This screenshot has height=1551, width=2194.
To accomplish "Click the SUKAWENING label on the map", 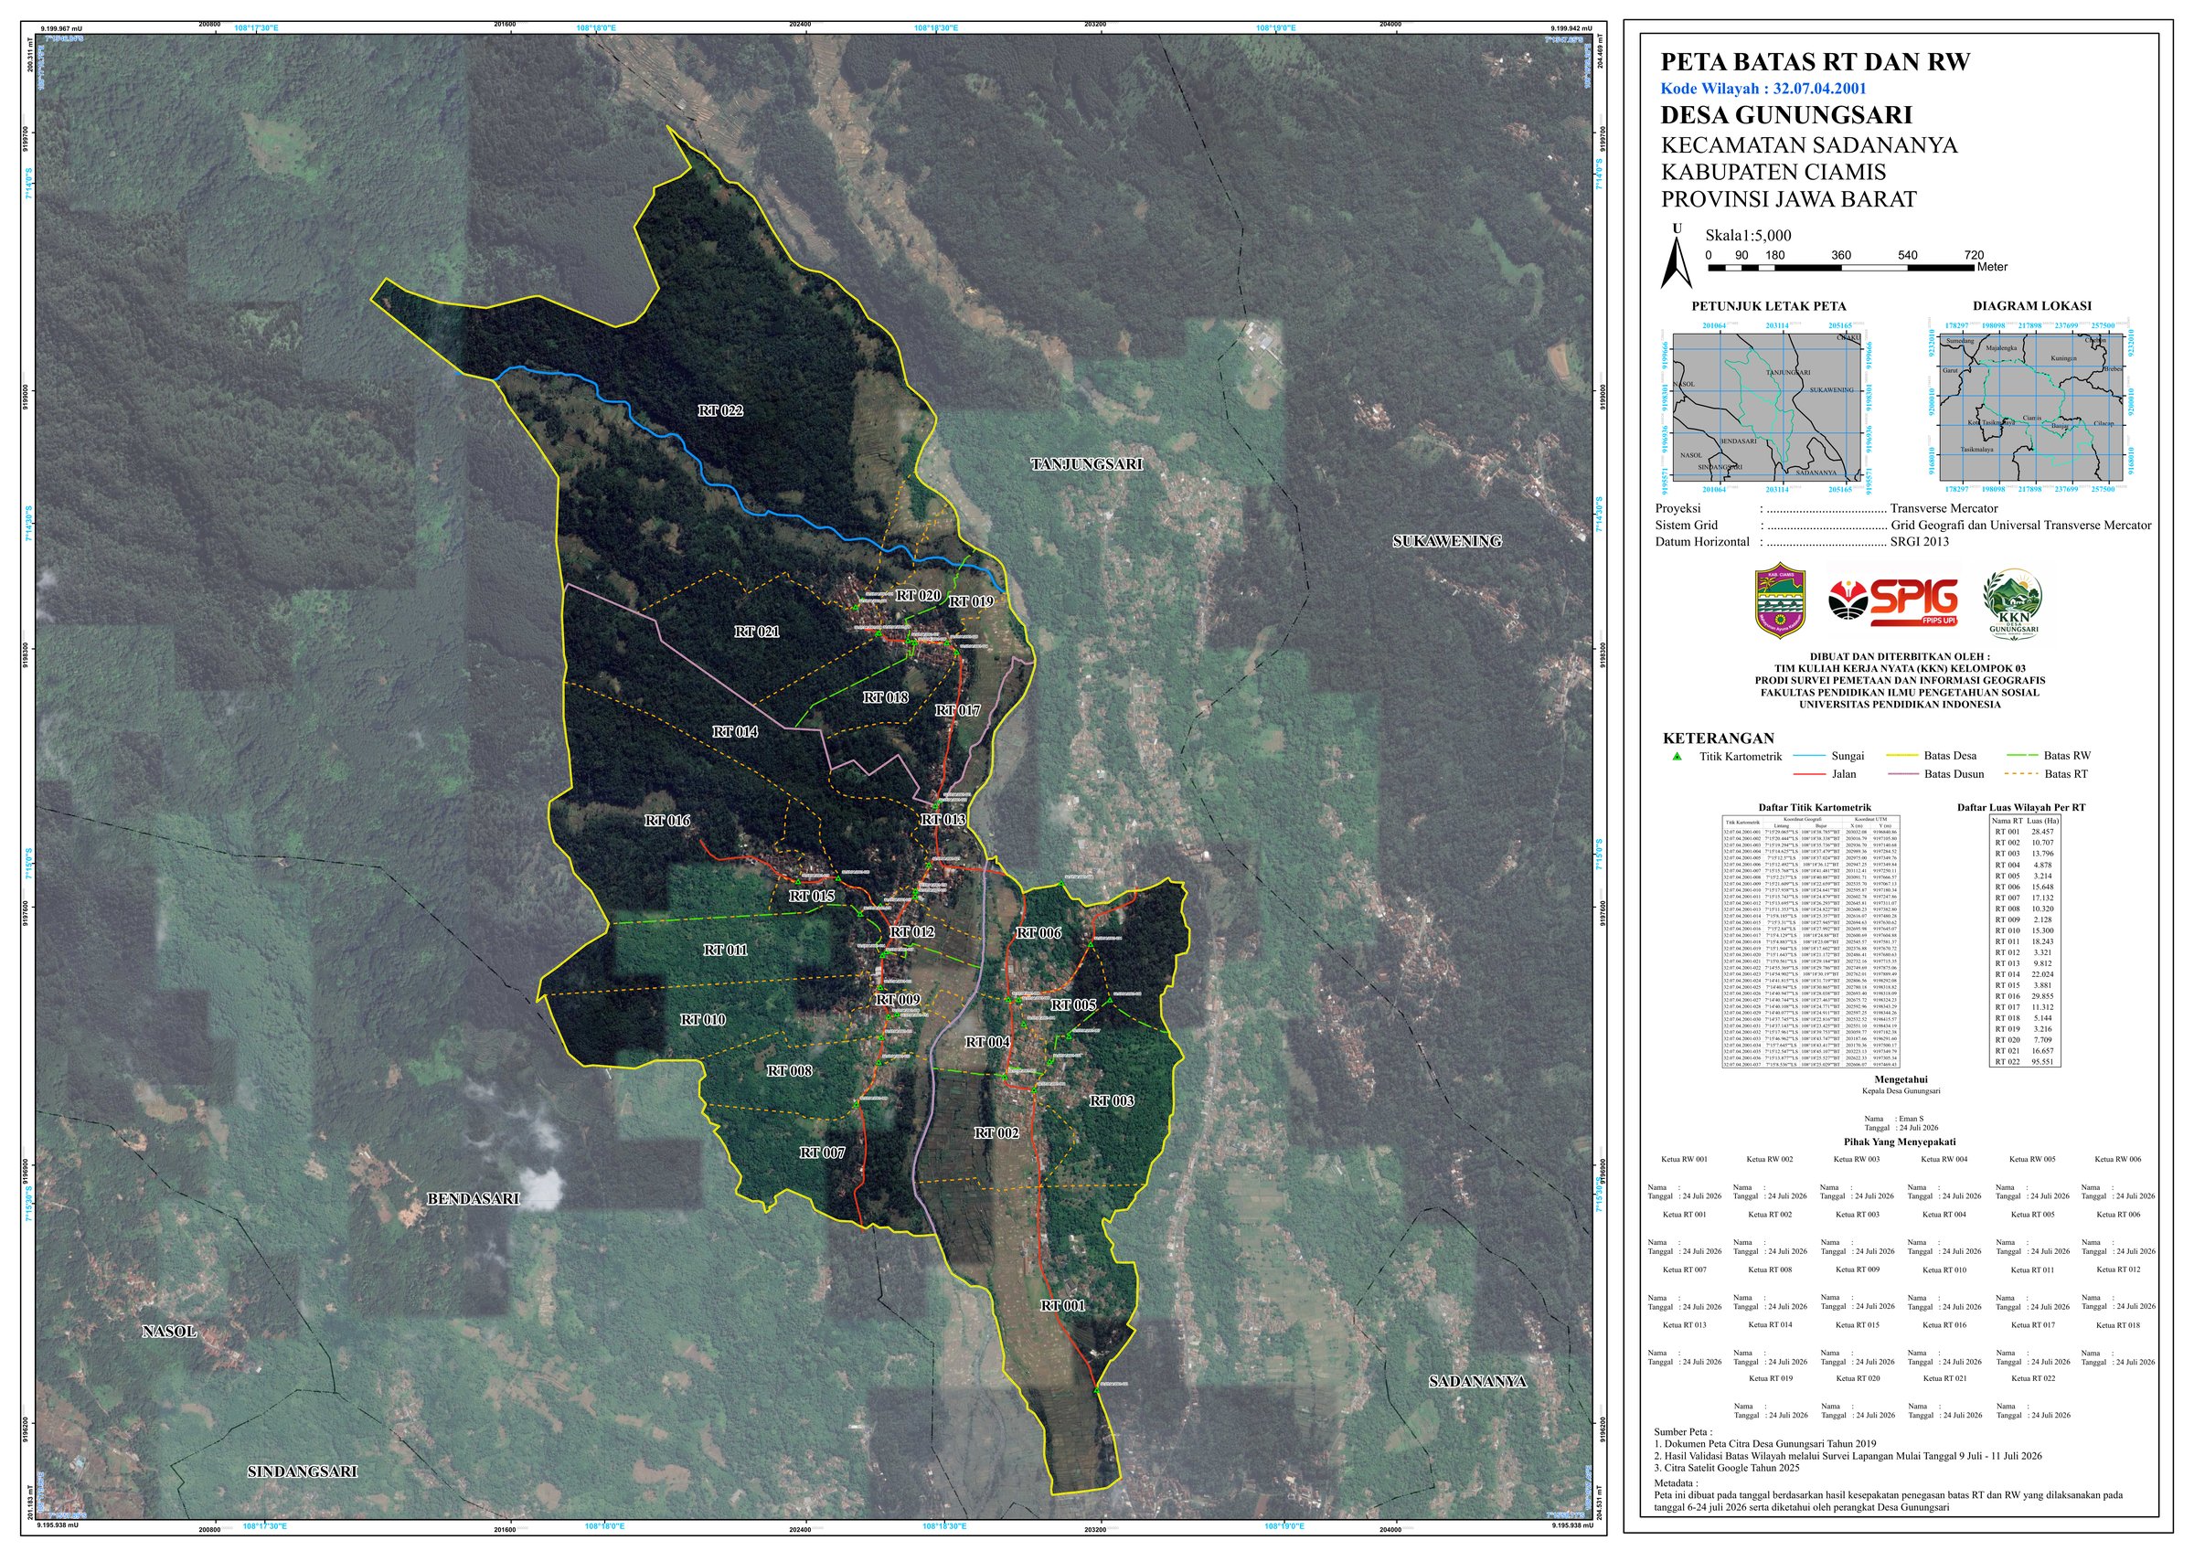I will point(1447,541).
